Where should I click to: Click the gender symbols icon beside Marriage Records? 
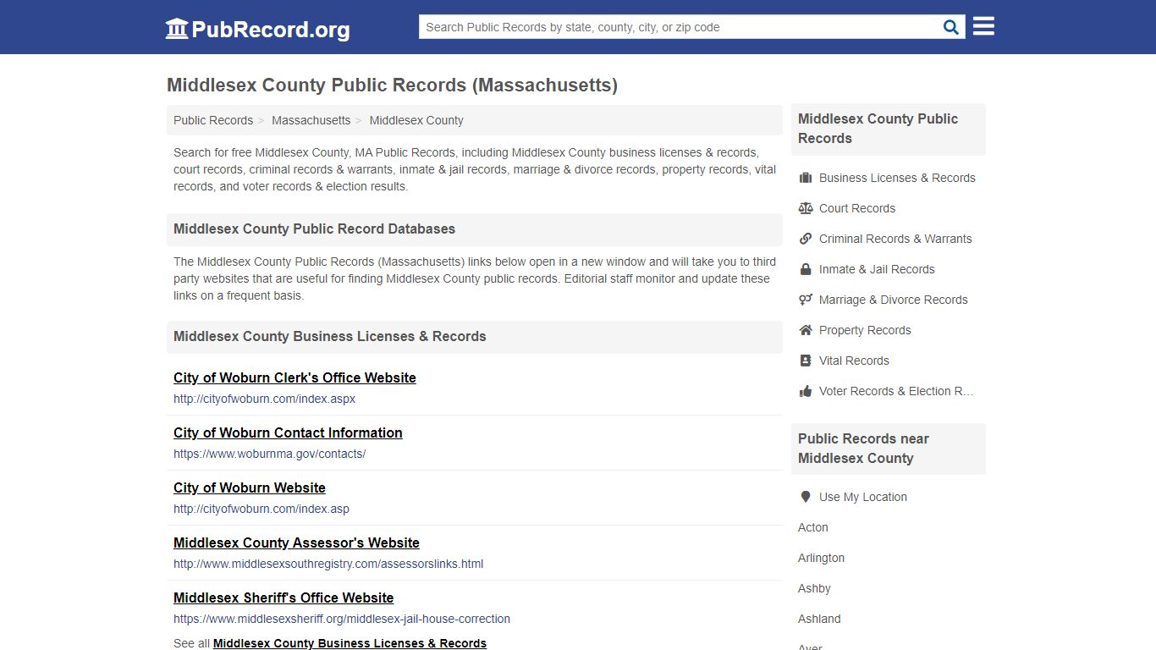(806, 300)
